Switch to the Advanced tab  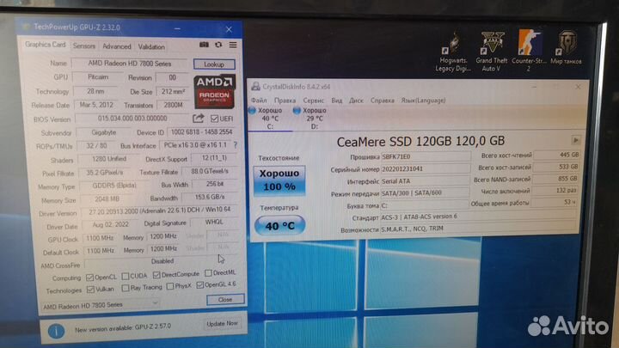[x=116, y=46]
